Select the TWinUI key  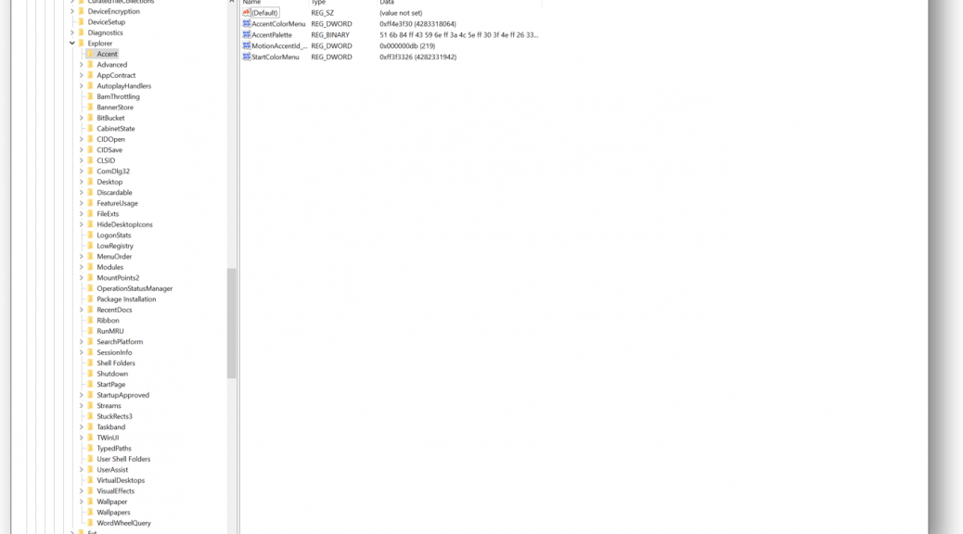108,438
